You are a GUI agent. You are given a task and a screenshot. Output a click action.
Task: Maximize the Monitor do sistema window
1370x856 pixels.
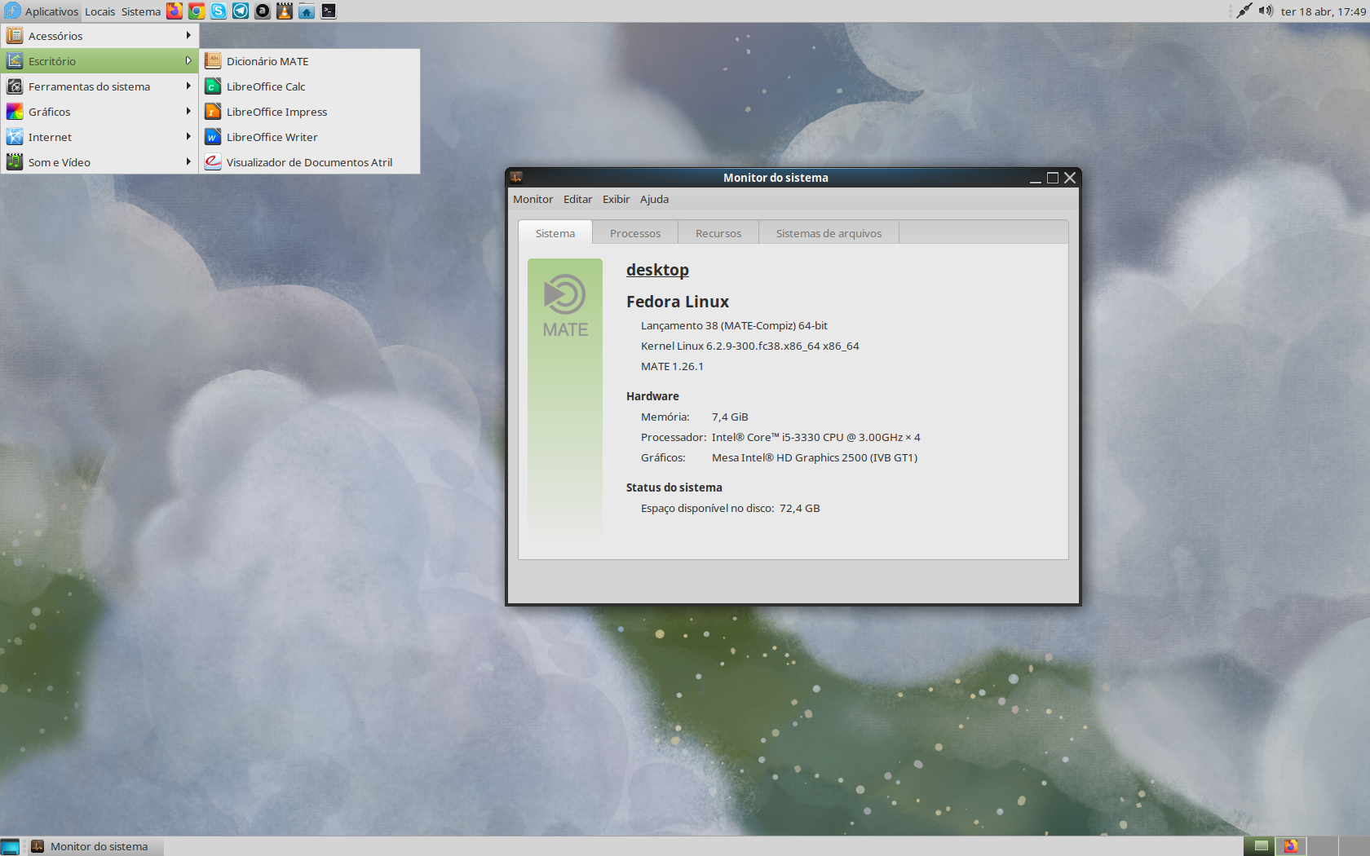click(1053, 178)
